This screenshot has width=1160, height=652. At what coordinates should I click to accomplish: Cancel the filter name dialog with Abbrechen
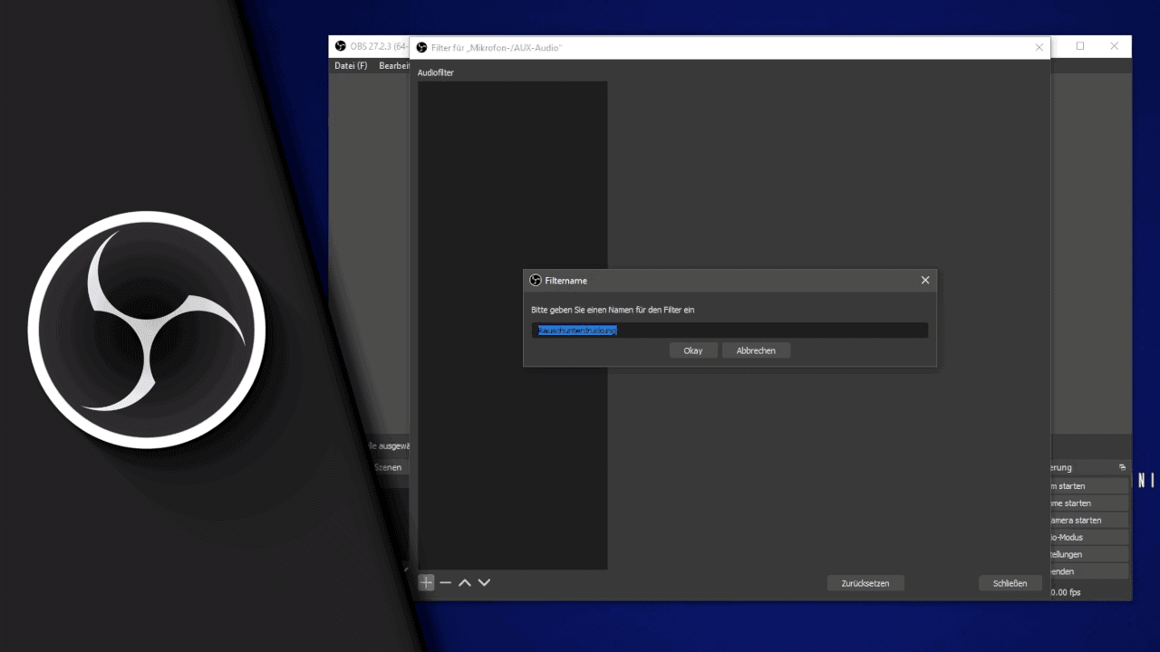click(756, 350)
